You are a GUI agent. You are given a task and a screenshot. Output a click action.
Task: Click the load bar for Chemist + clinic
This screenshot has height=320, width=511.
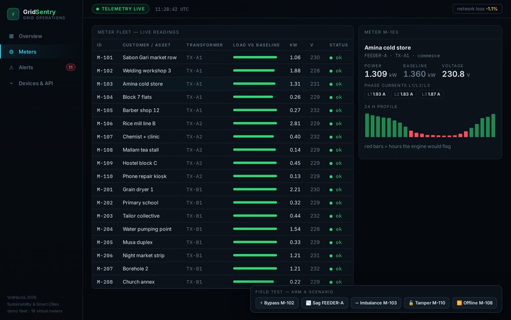pos(255,137)
